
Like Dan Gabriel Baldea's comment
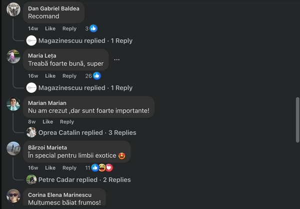click(50, 28)
